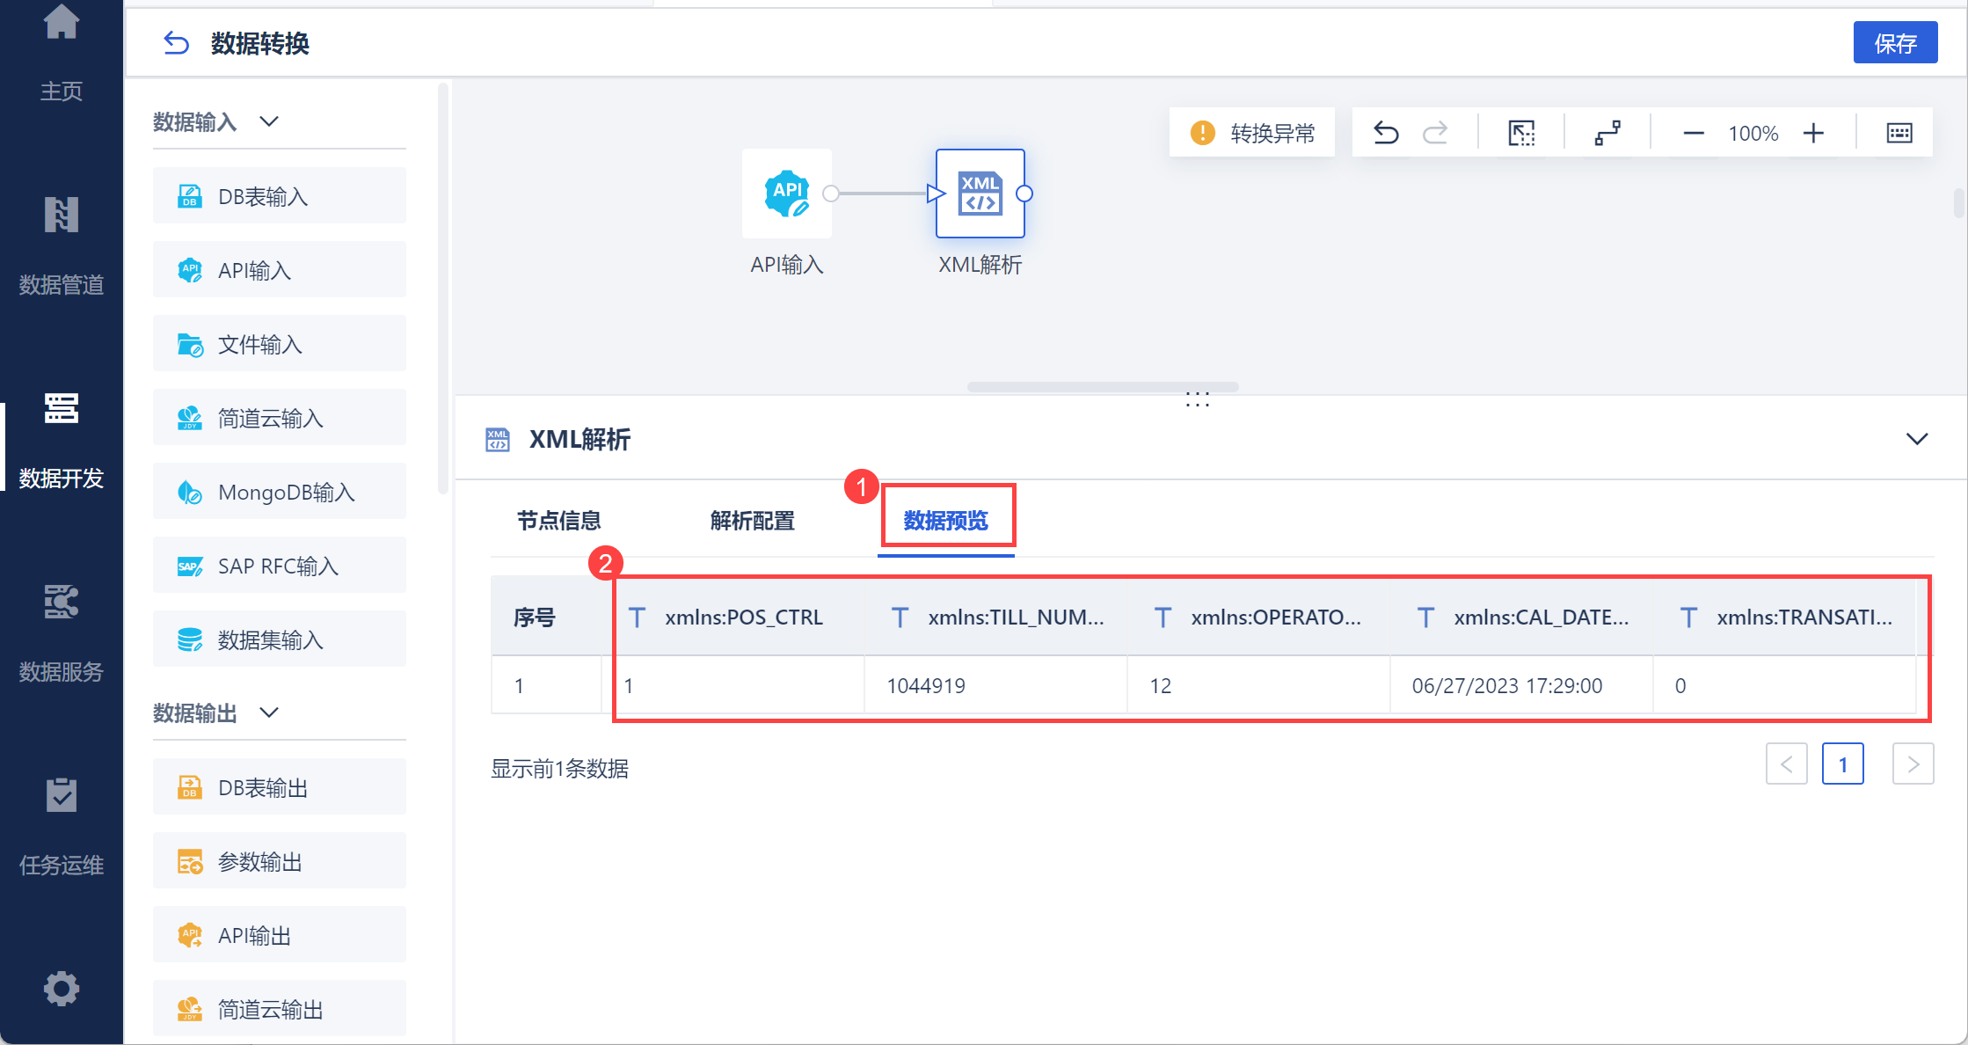Go back using the return arrow
The width and height of the screenshot is (1968, 1045).
[177, 43]
